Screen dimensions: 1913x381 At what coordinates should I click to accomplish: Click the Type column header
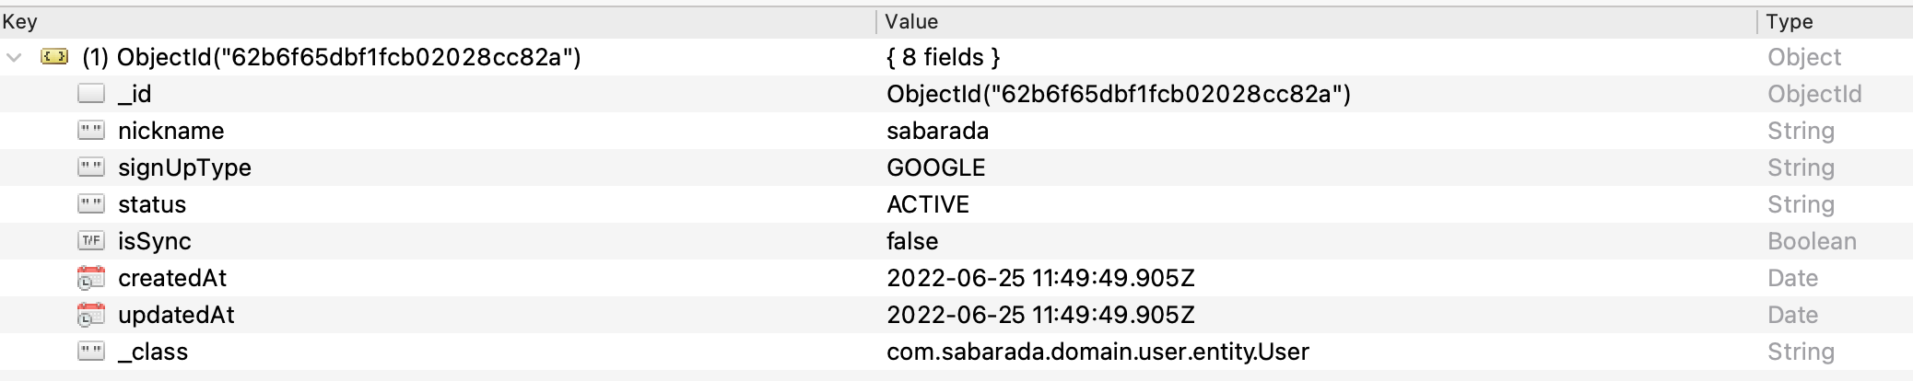[x=1790, y=21]
